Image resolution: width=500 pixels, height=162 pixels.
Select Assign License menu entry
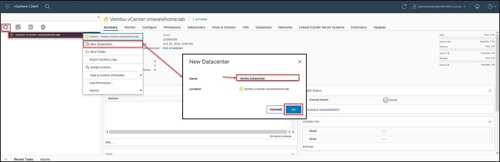113,67
